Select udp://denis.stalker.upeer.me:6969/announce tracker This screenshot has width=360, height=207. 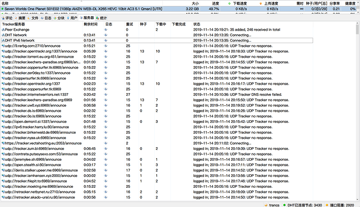pos(41,171)
